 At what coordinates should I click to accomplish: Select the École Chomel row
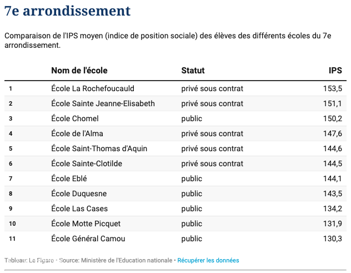coord(175,118)
